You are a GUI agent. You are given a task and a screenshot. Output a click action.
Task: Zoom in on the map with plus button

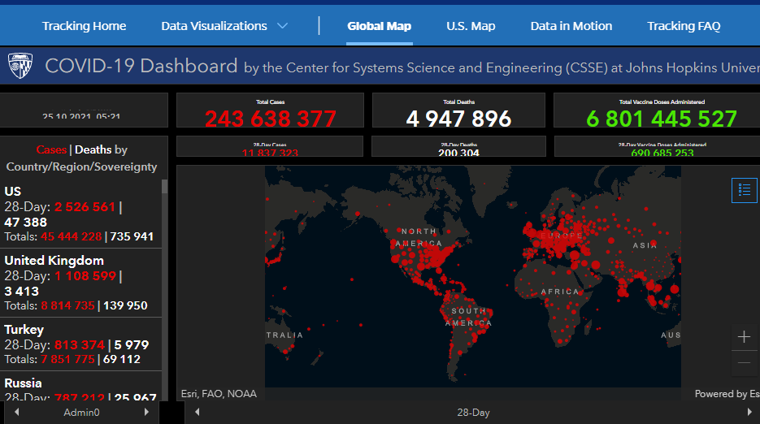[x=744, y=337]
